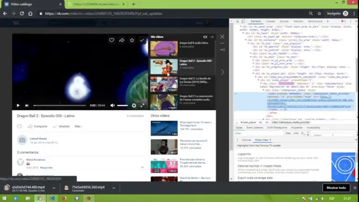This screenshot has width=359, height=202.
Task: Toggle the .cls class editor button
Action: 296,133
